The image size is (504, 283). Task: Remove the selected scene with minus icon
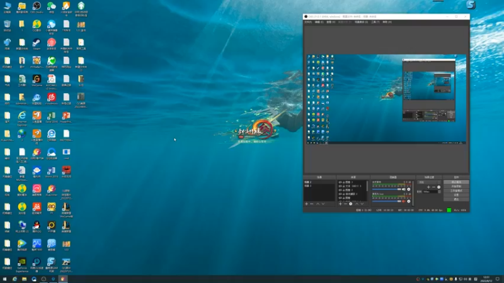click(x=311, y=204)
